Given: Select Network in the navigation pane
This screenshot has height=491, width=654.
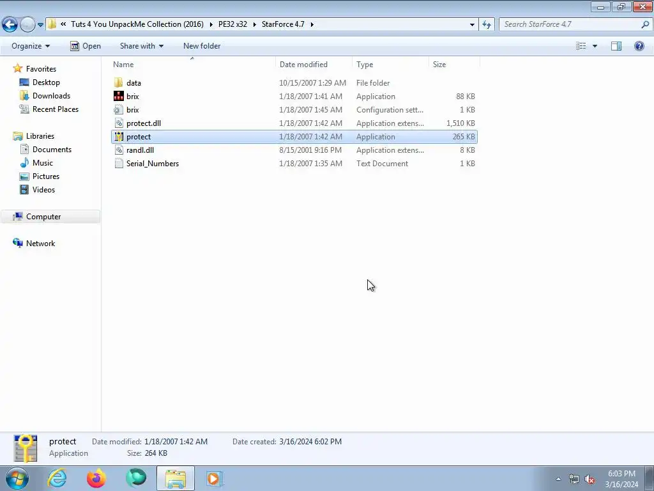Looking at the screenshot, I should coord(40,244).
